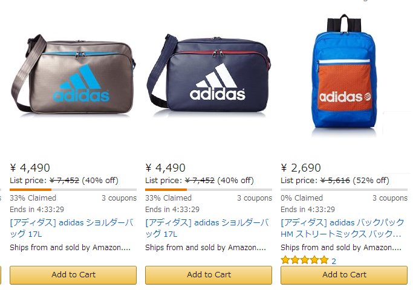Click 3 coupons on the silver bag
The width and height of the screenshot is (413, 290).
coord(119,198)
